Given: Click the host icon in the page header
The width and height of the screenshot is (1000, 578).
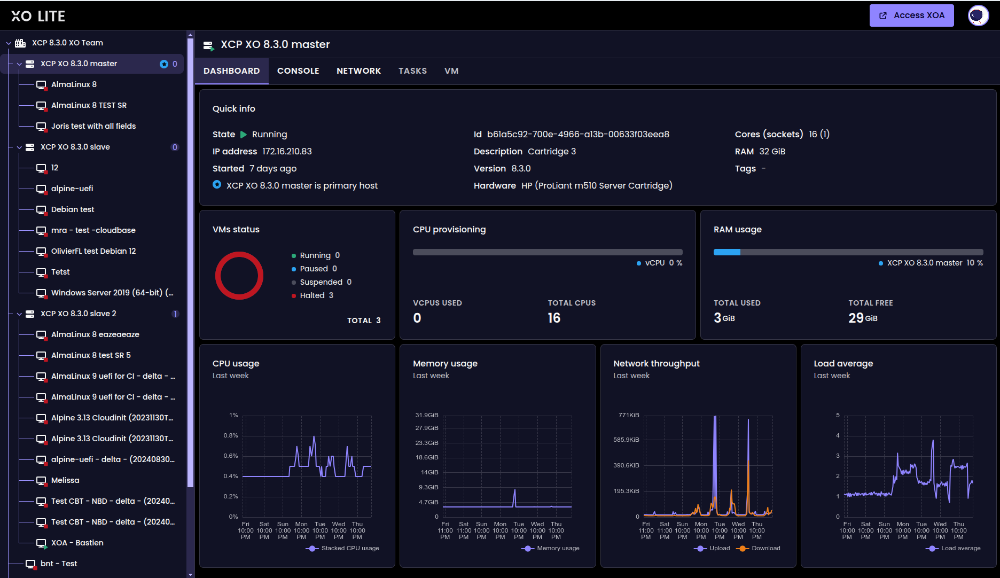Looking at the screenshot, I should pos(209,45).
